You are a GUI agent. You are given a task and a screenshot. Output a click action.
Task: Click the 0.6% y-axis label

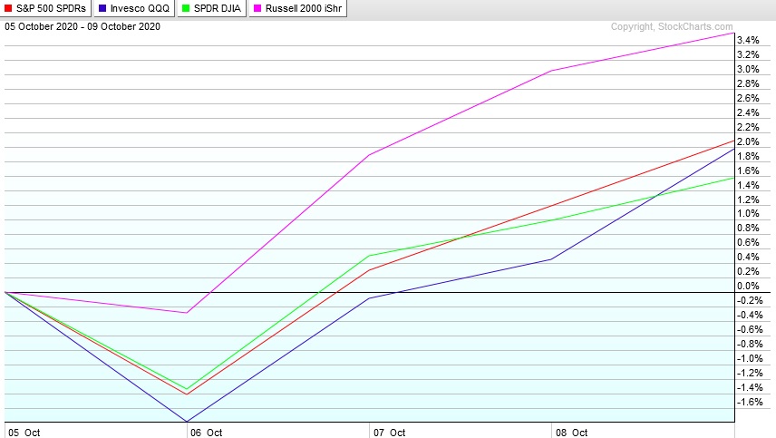(748, 242)
